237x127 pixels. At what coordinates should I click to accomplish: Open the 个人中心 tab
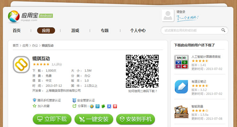tap(138, 30)
